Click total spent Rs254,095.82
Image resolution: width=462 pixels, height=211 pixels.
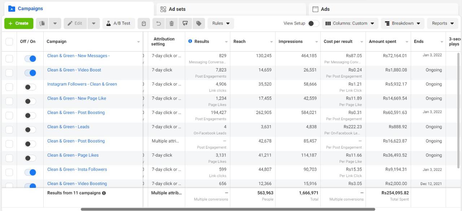pyautogui.click(x=395, y=193)
